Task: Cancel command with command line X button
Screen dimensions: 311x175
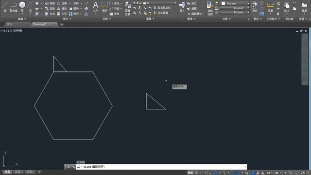Action: click(68, 167)
